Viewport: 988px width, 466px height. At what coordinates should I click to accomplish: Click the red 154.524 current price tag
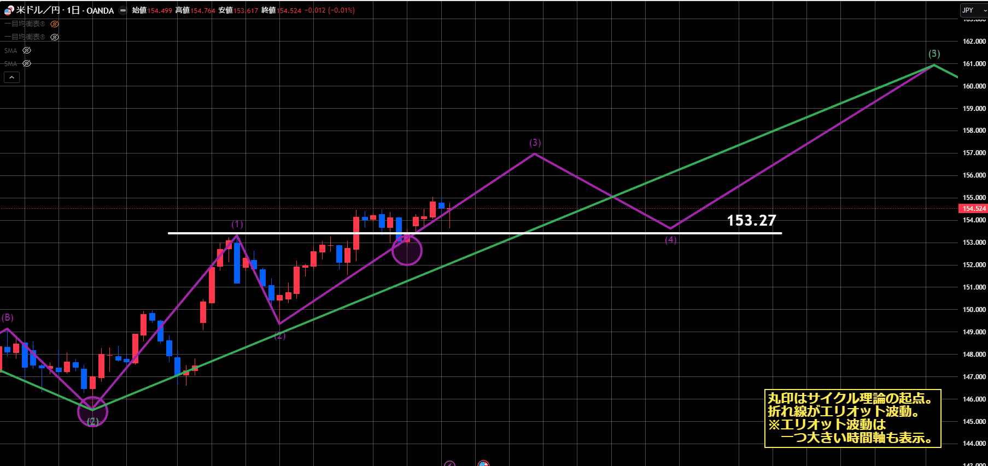(x=973, y=209)
